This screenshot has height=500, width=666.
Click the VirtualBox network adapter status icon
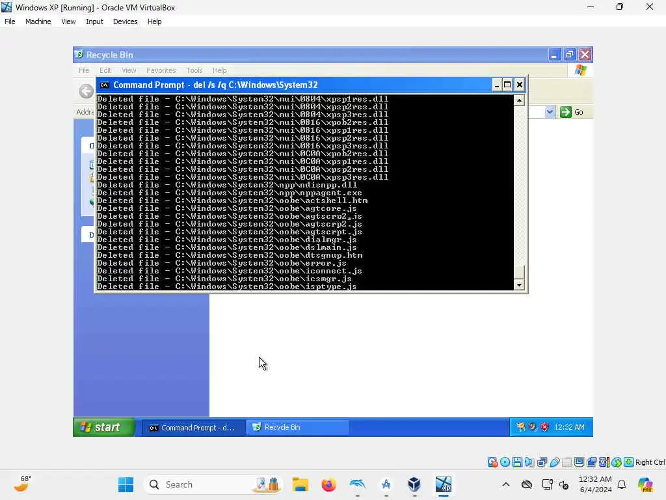click(x=542, y=462)
